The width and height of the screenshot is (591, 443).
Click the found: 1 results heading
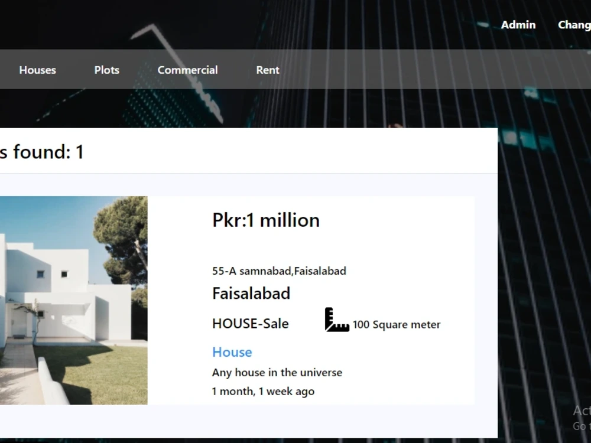point(43,152)
